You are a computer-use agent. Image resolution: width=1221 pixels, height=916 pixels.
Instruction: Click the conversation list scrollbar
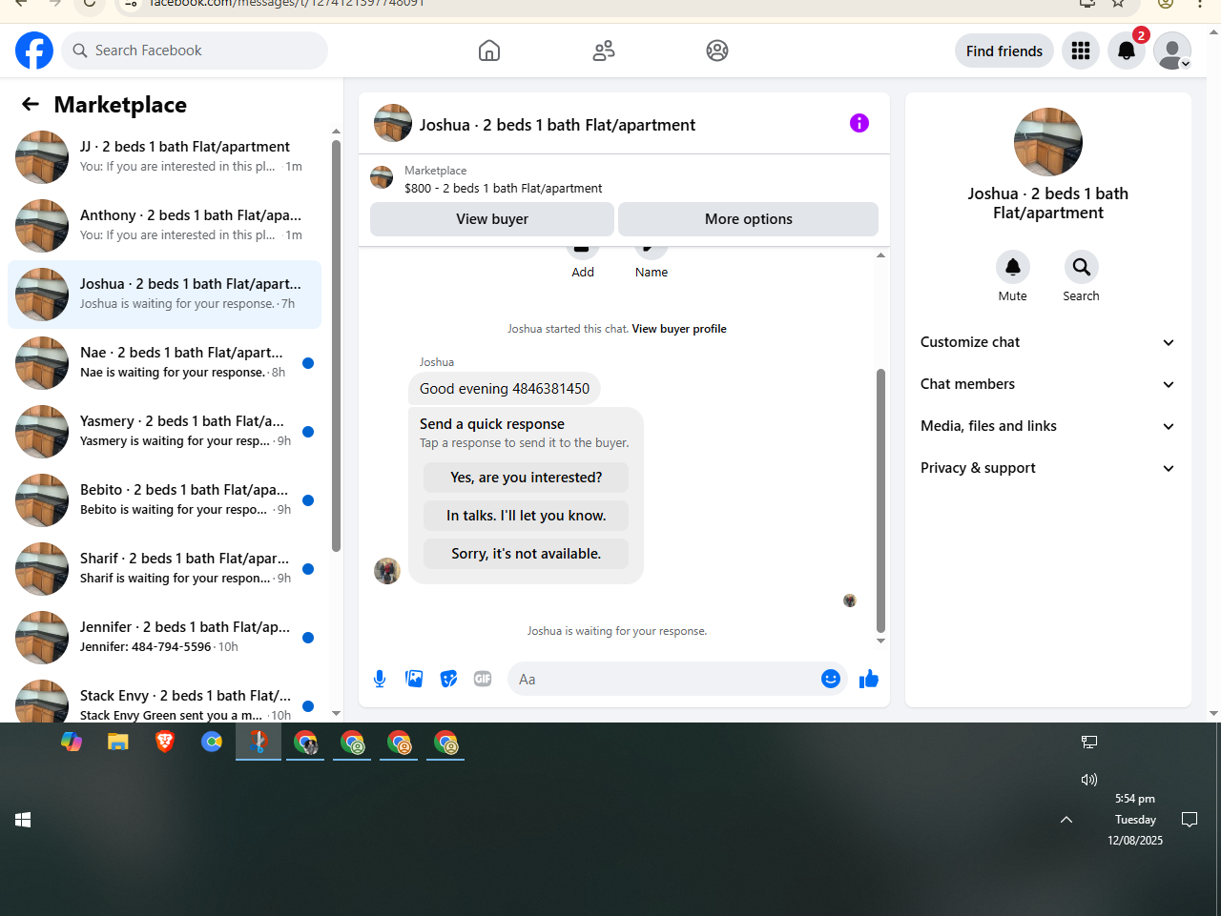tap(336, 345)
